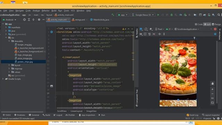Click the design surface layers icon

click(141, 29)
